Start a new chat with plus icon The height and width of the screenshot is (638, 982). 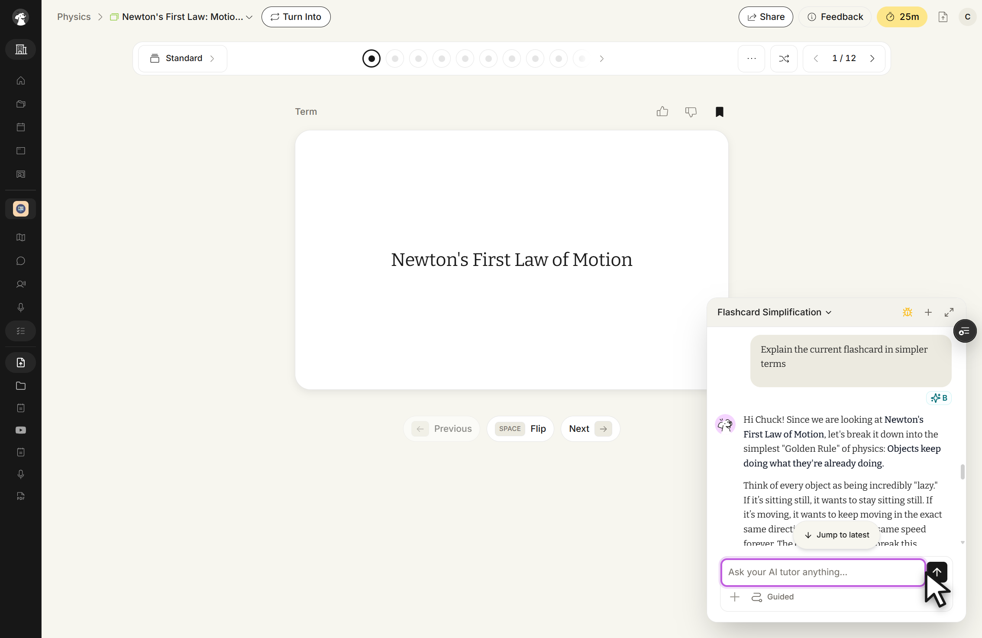coord(928,312)
